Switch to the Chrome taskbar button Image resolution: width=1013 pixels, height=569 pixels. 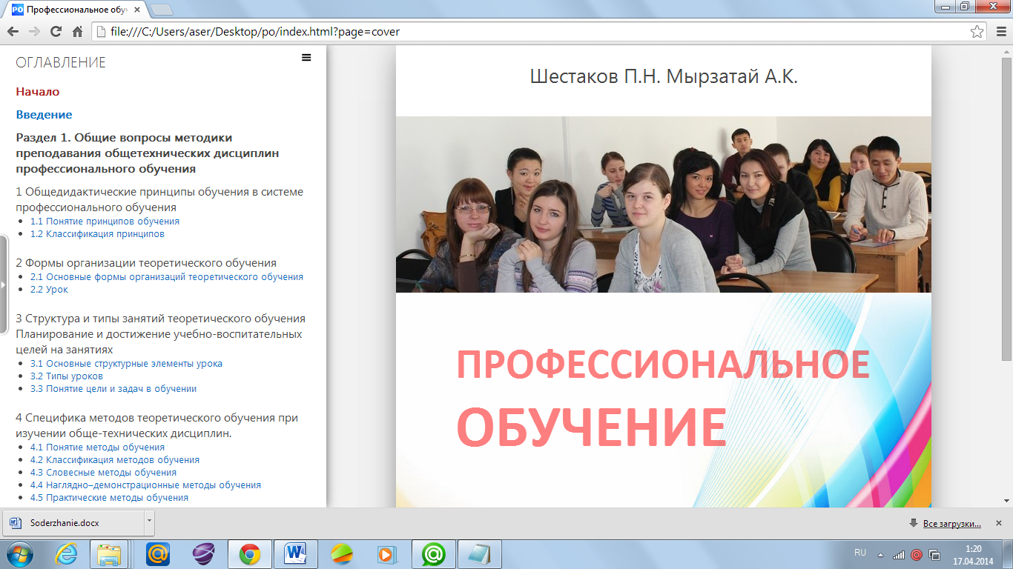248,553
